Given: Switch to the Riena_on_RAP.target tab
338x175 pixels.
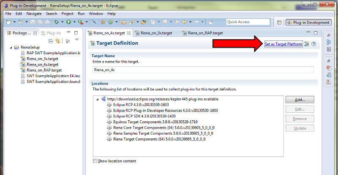Looking at the screenshot, I should point(205,33).
